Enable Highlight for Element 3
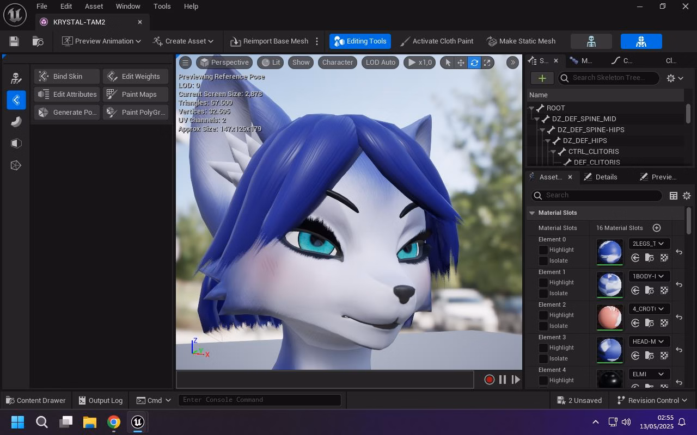This screenshot has height=435, width=697. (x=543, y=348)
